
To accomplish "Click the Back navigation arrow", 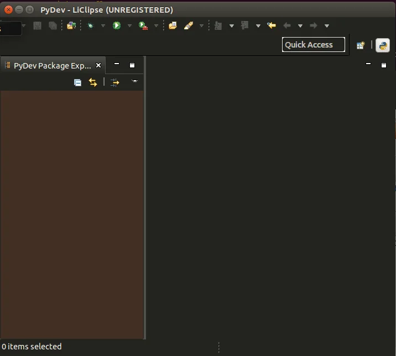I will point(287,25).
